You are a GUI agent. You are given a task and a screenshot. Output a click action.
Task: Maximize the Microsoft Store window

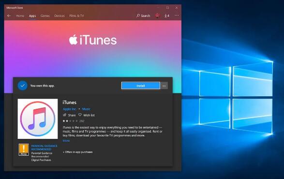click(x=167, y=8)
